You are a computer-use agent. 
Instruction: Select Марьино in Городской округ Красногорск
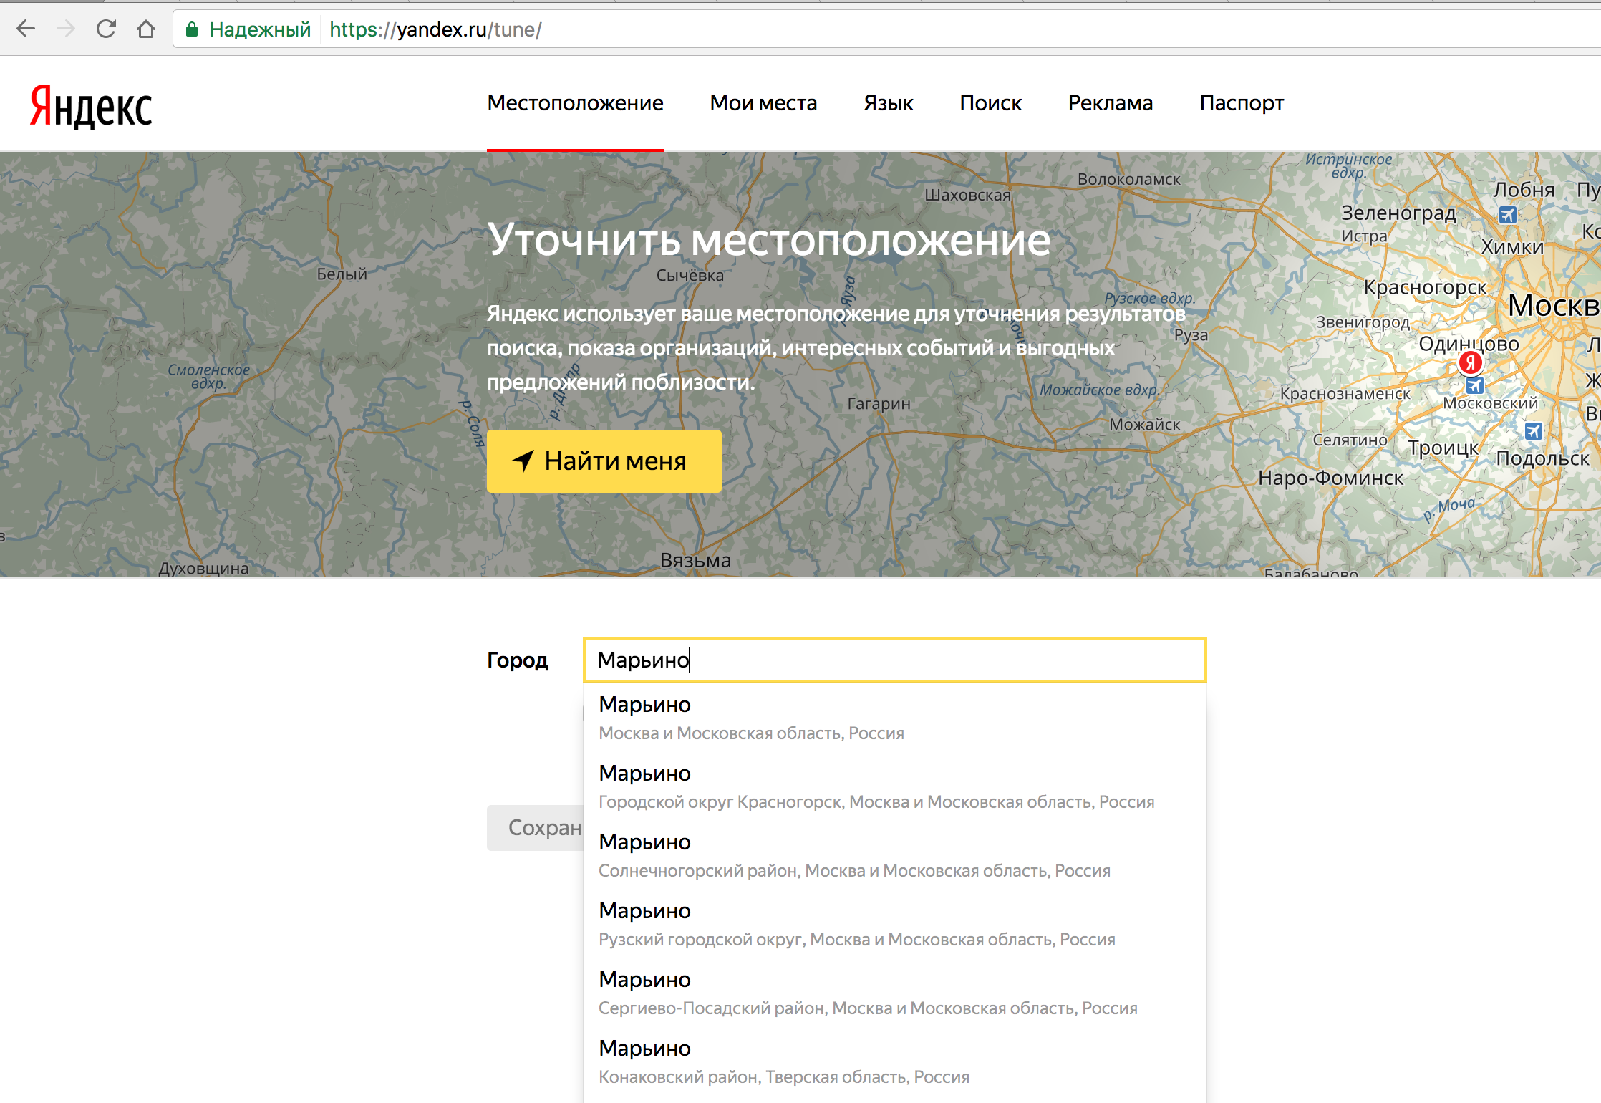[x=894, y=786]
